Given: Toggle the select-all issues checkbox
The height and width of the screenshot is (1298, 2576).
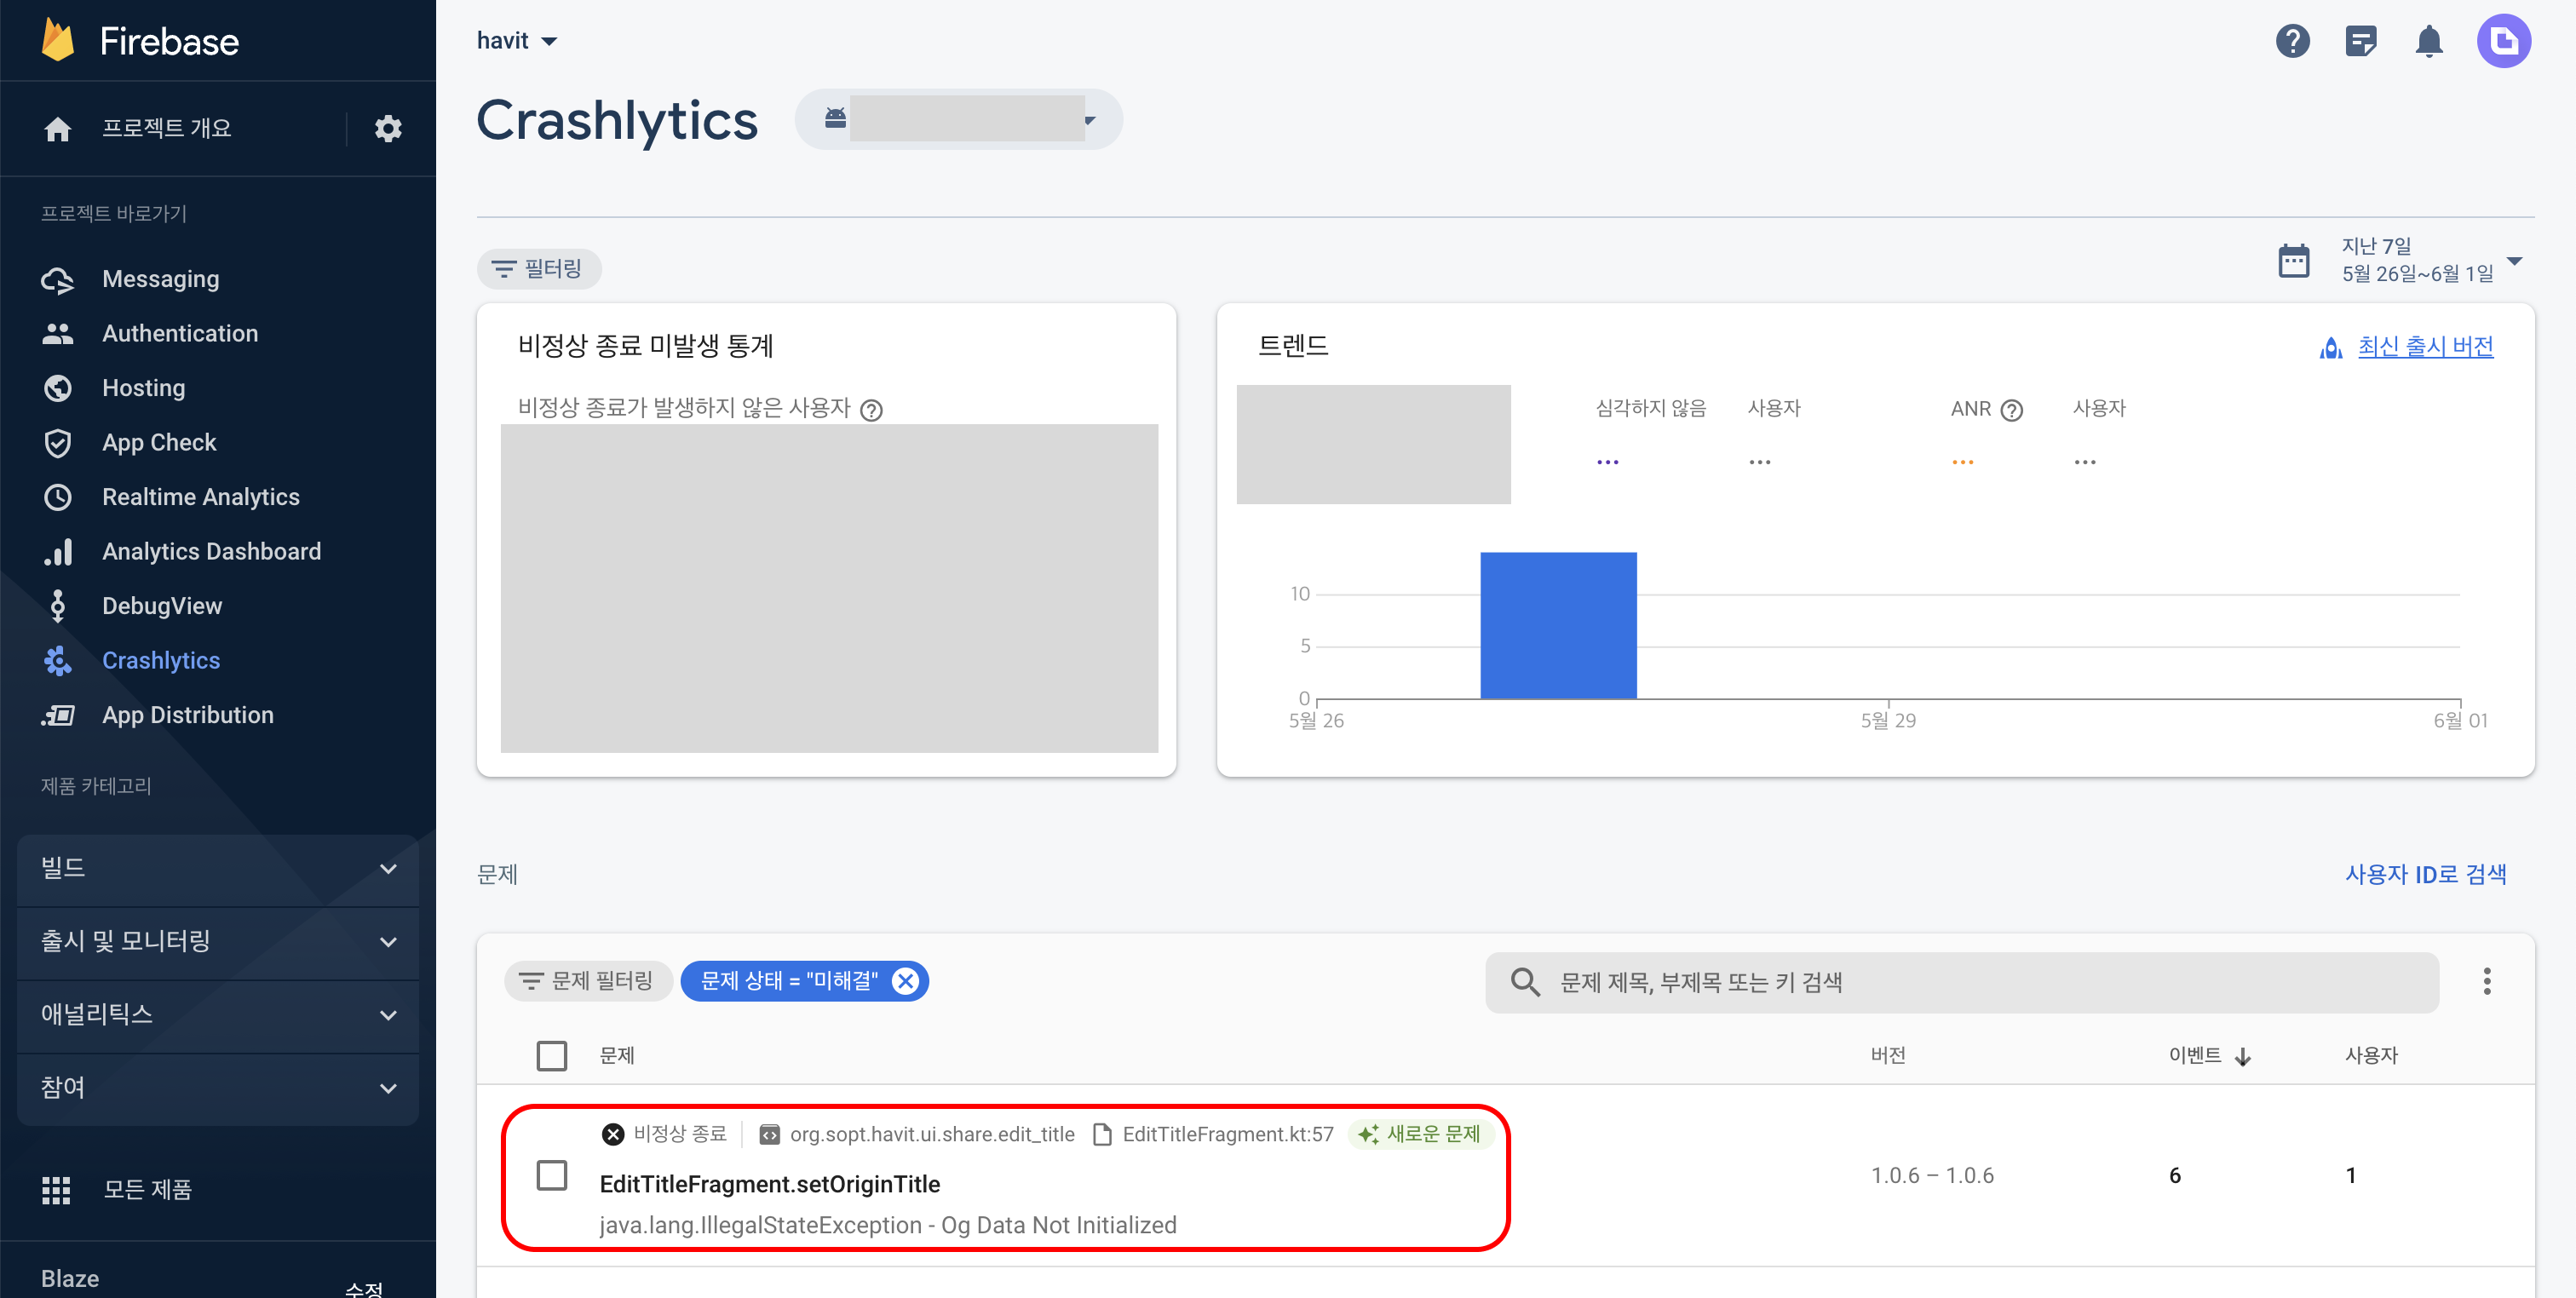Looking at the screenshot, I should pyautogui.click(x=552, y=1056).
